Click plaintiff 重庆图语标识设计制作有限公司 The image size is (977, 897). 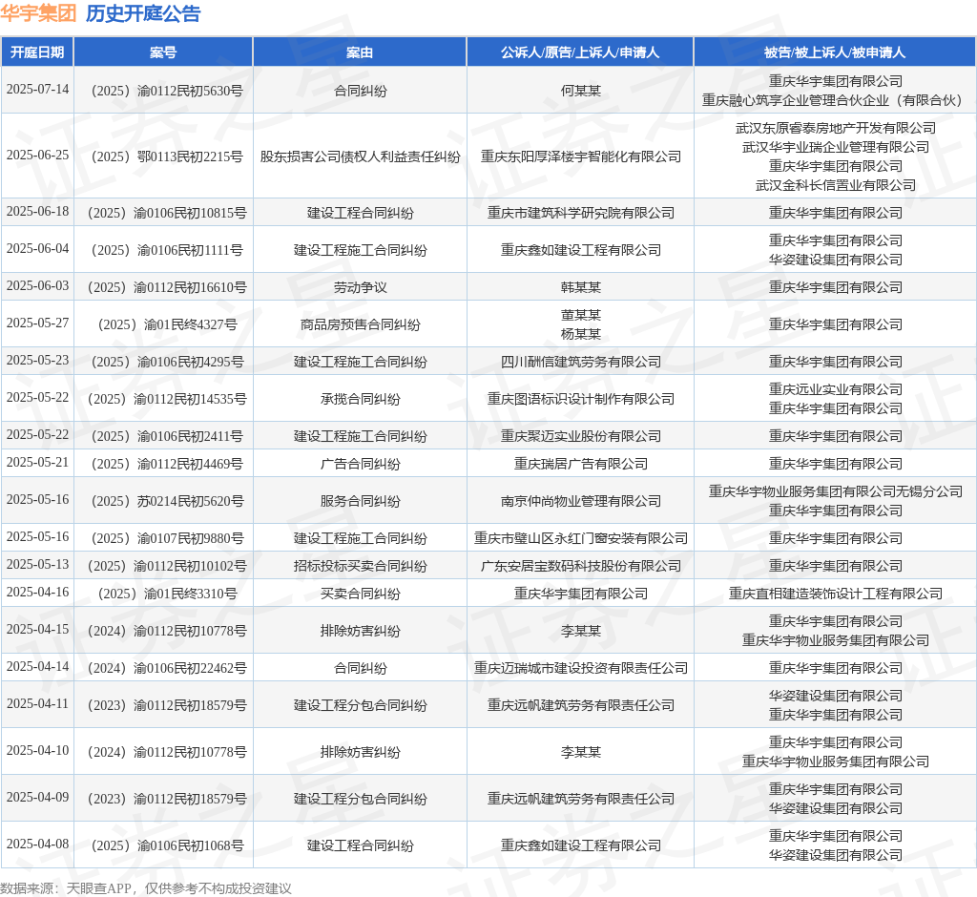(x=581, y=399)
